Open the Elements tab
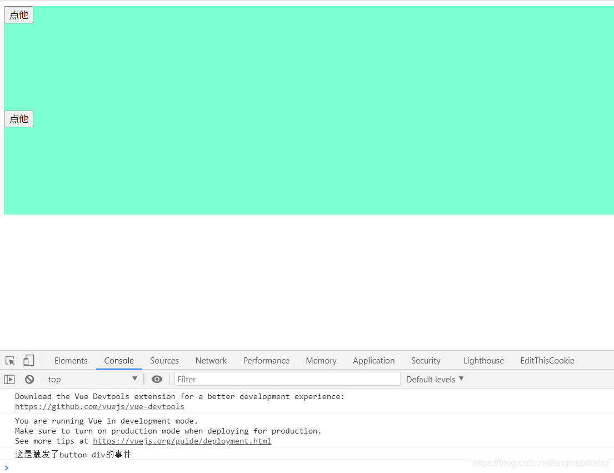The width and height of the screenshot is (614, 473). [x=71, y=361]
